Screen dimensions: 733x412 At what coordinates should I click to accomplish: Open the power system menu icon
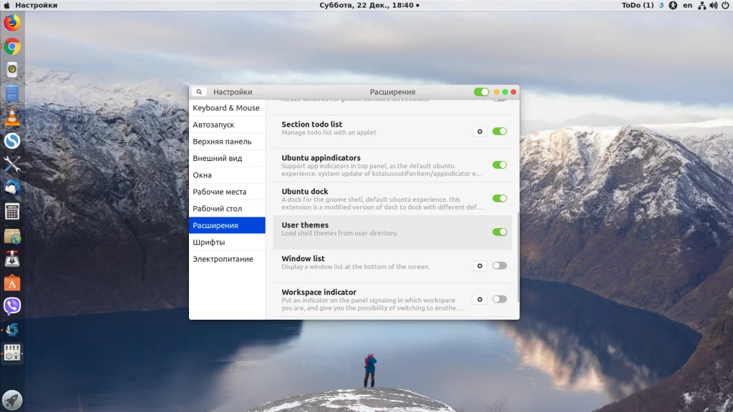click(x=725, y=5)
